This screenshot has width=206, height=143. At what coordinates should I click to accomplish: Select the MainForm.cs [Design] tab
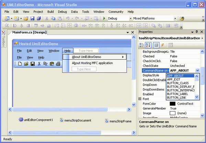[30, 32]
